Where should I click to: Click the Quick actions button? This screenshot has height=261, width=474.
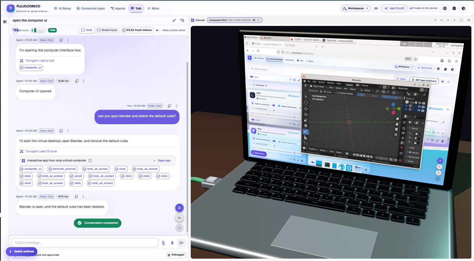tap(22, 252)
